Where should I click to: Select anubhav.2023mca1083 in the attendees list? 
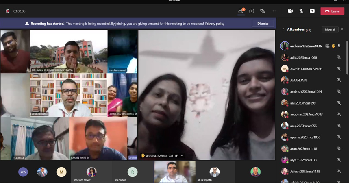pos(306,114)
